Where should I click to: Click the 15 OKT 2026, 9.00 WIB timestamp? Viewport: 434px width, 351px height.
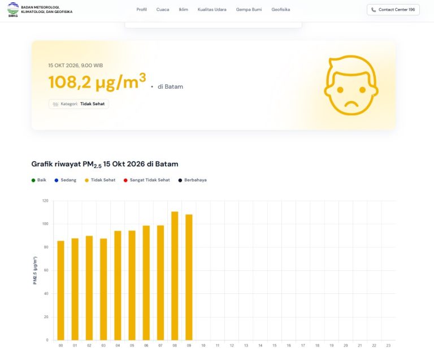click(76, 66)
